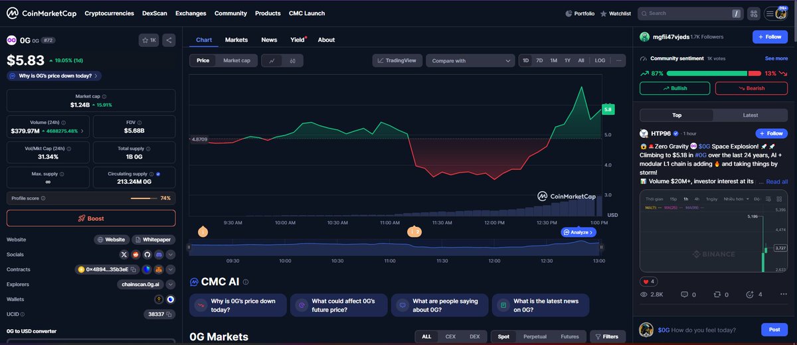The width and height of the screenshot is (797, 345).
Task: Open the GitHub social link
Action: pos(147,254)
